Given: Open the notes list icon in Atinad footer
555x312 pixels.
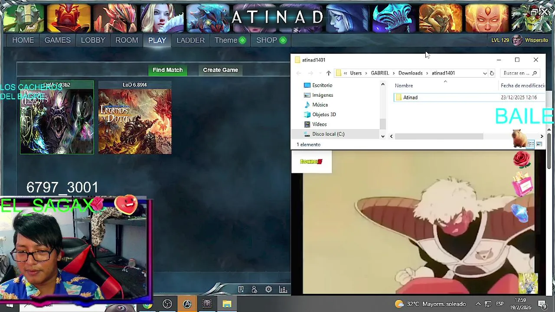Looking at the screenshot, I should [x=241, y=289].
